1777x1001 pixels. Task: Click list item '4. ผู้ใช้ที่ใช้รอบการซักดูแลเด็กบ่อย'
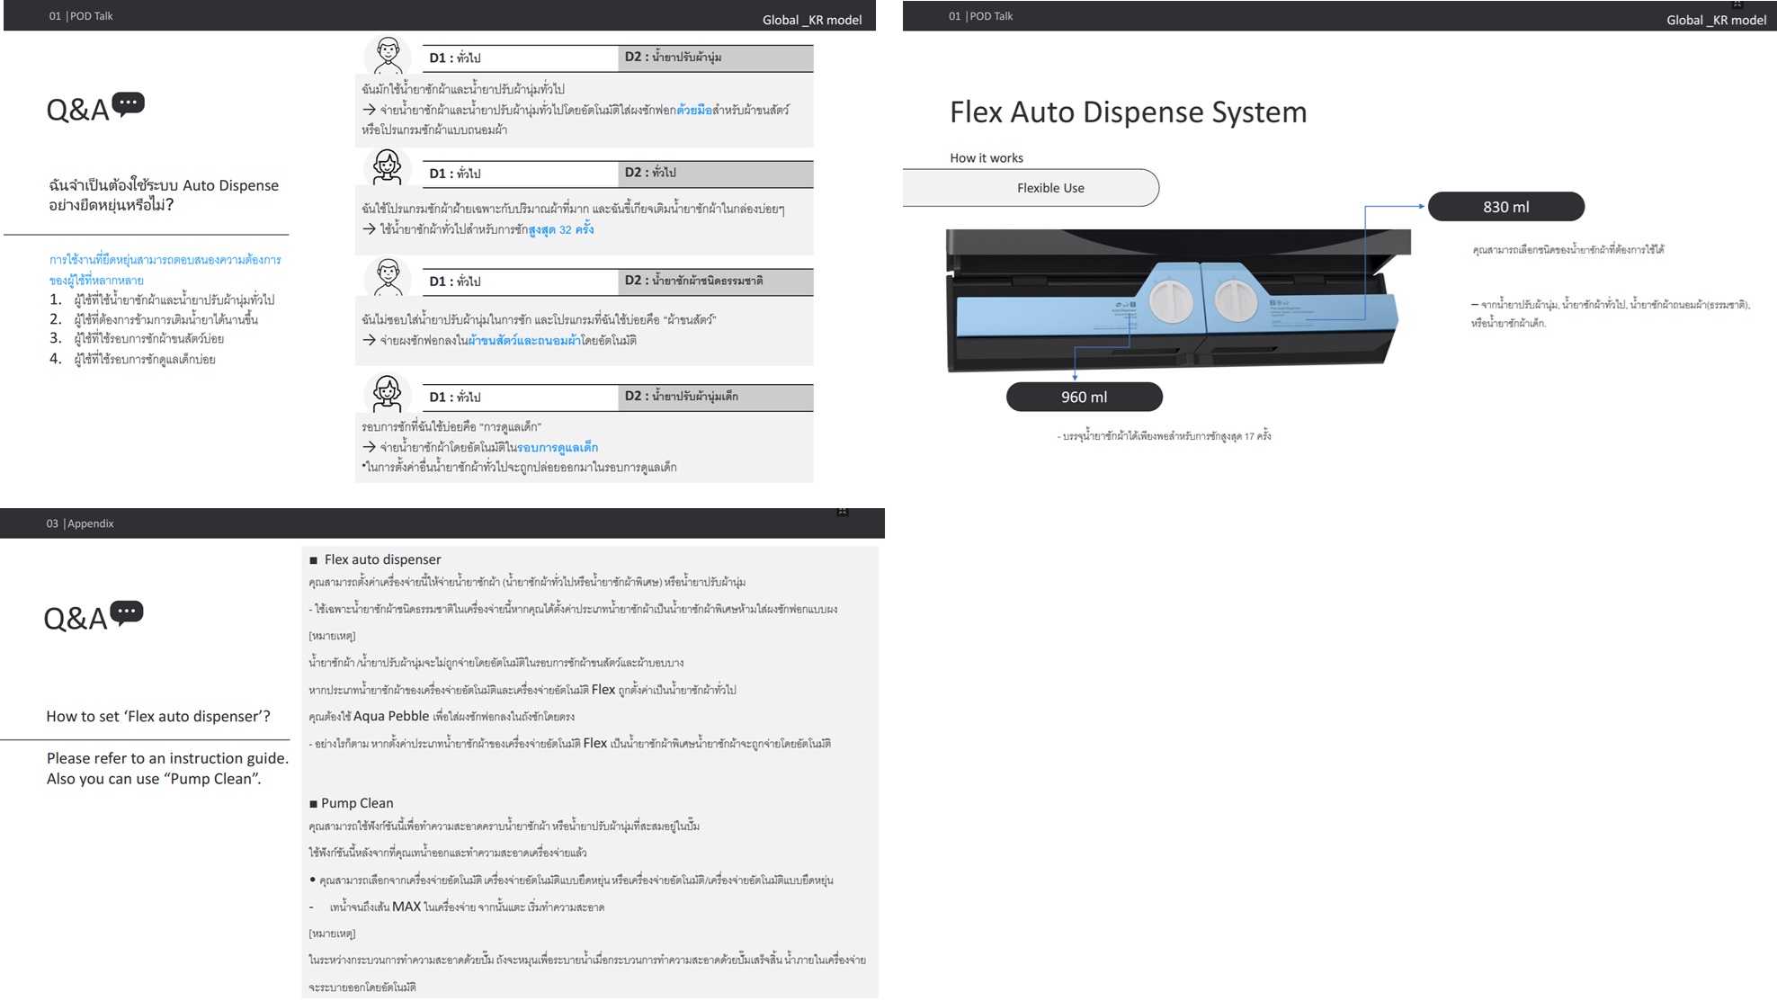click(132, 359)
